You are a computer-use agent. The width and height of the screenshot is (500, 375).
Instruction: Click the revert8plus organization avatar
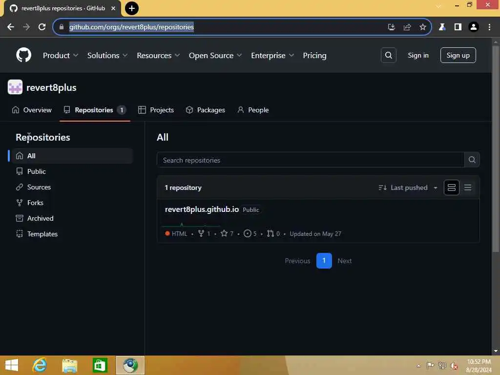point(15,87)
